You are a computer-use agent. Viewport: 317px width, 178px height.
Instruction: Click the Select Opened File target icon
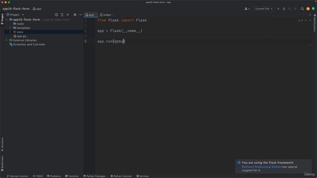tap(56, 15)
